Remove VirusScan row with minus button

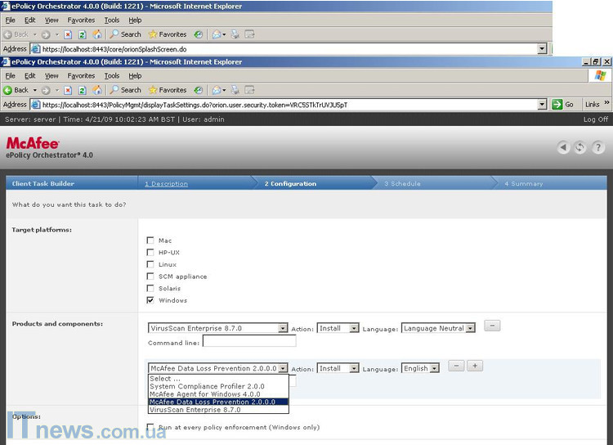[492, 326]
